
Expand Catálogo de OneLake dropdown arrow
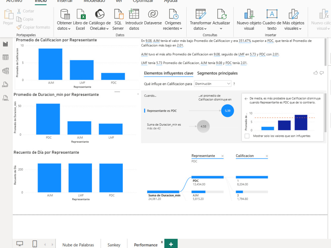pyautogui.click(x=108, y=29)
